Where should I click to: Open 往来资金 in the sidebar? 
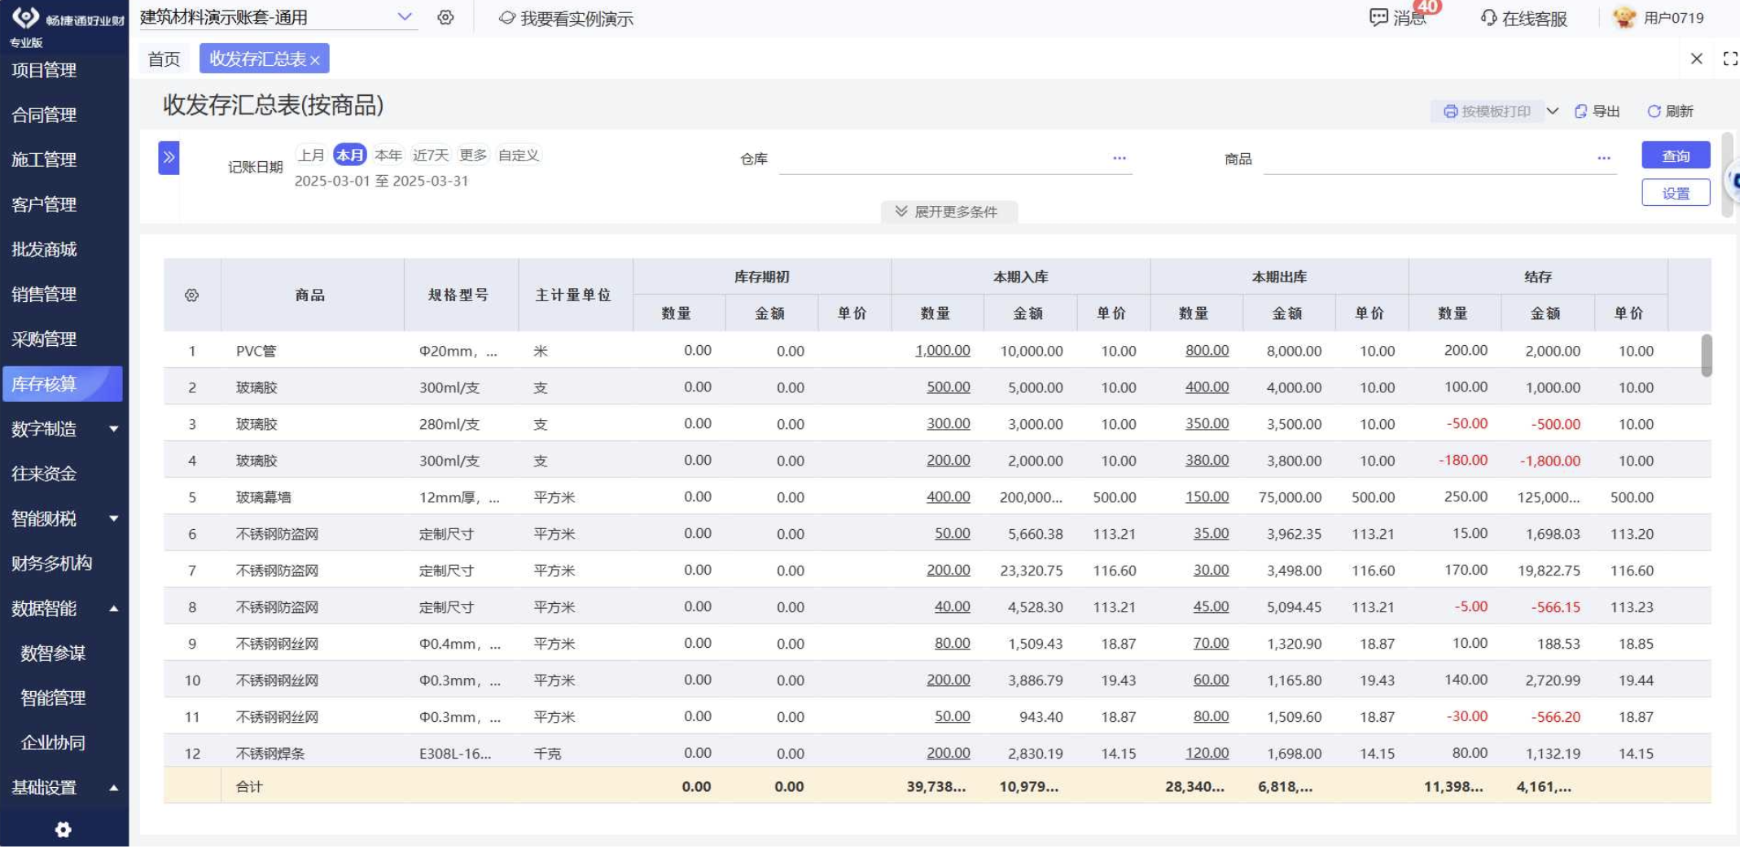click(44, 475)
